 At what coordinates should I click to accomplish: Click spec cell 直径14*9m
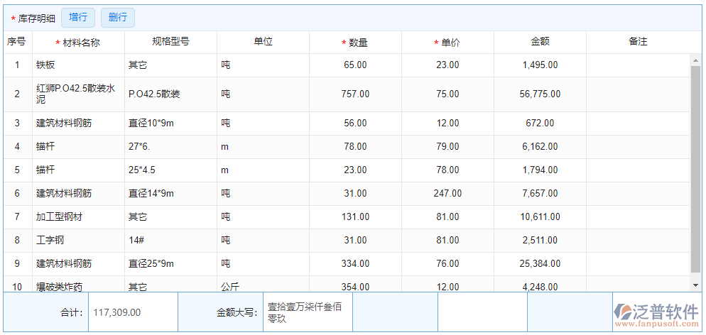click(x=170, y=193)
